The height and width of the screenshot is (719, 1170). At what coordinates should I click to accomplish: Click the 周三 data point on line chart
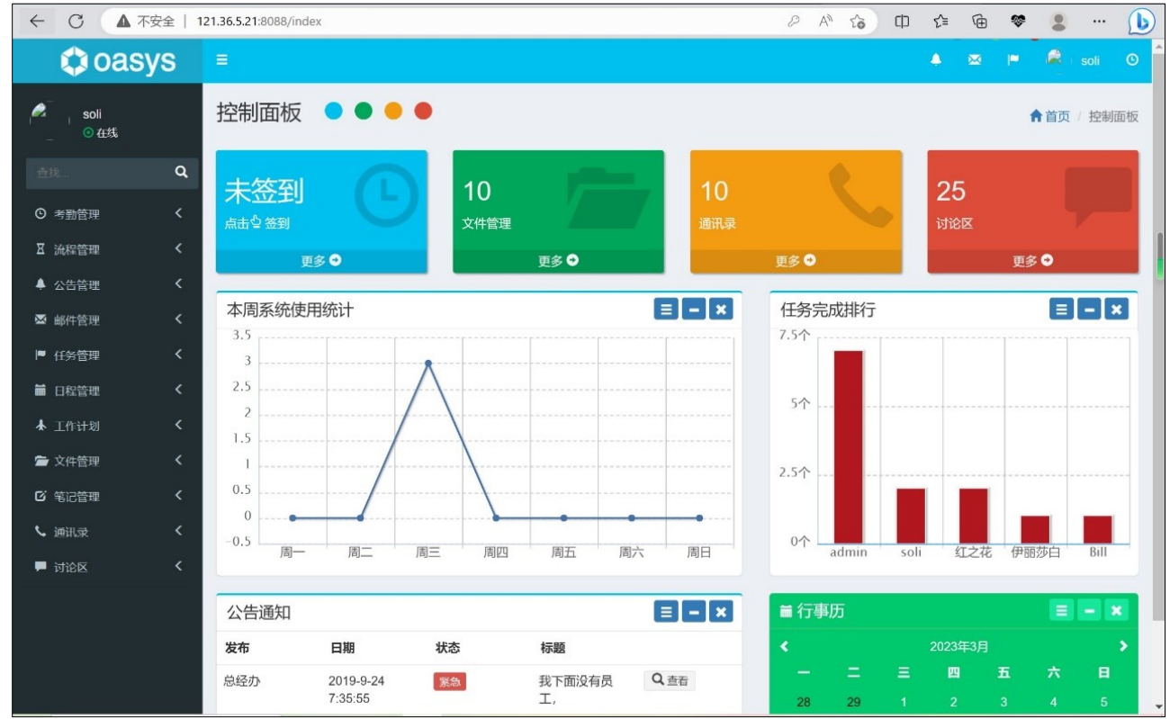coord(428,364)
